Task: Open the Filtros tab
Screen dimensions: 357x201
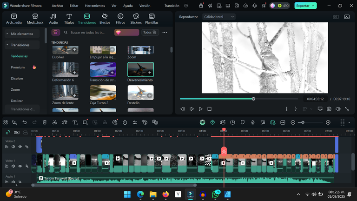Action: (x=120, y=19)
